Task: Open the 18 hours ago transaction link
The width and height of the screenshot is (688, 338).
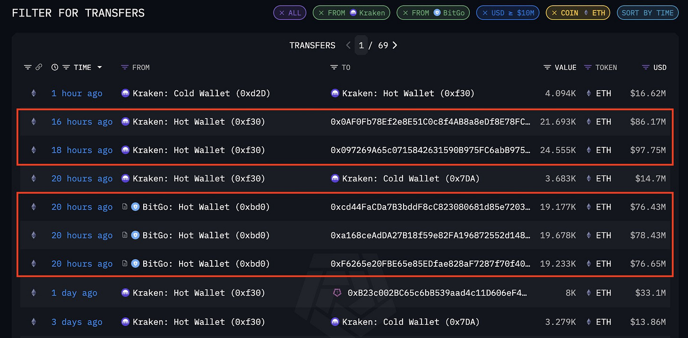Action: tap(82, 150)
